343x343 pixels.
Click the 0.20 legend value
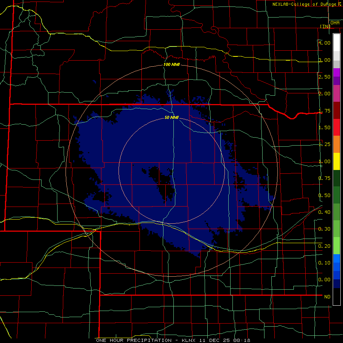coord(324,246)
